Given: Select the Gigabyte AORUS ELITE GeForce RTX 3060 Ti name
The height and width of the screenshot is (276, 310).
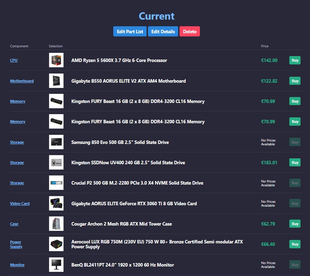Looking at the screenshot, I should (134, 203).
